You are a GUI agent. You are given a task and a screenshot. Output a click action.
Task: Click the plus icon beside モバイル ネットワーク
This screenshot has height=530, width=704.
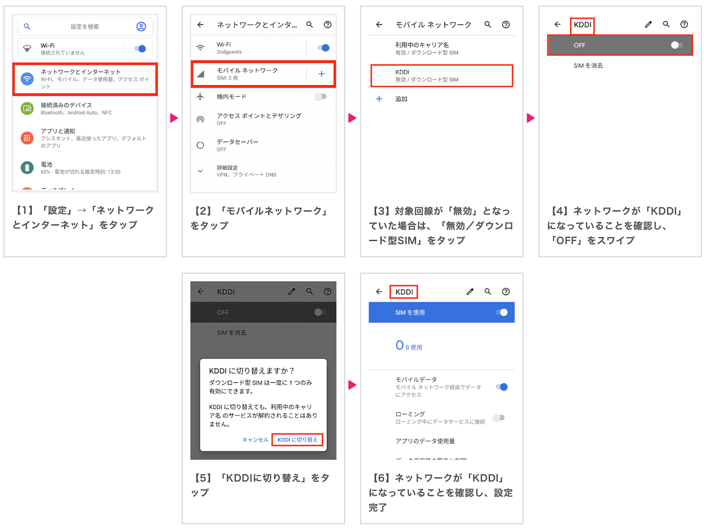pyautogui.click(x=321, y=74)
